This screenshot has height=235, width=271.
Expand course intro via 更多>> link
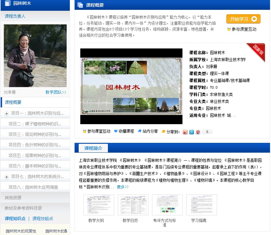click(123, 187)
